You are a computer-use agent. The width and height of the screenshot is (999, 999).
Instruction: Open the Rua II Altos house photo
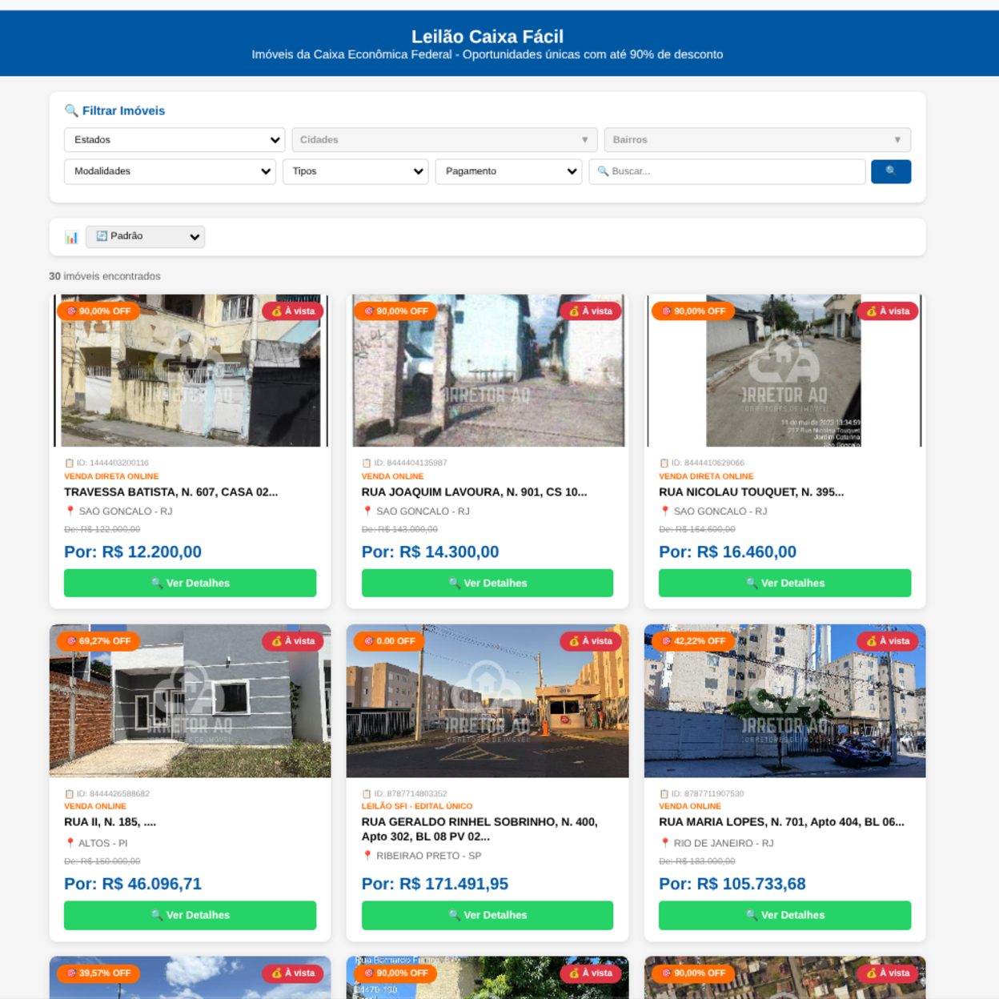[x=190, y=701]
